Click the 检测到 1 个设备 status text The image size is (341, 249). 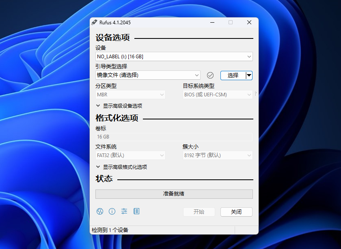point(110,230)
